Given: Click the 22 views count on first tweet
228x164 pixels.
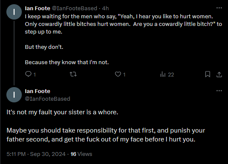Looking at the screenshot, I should (171, 75).
